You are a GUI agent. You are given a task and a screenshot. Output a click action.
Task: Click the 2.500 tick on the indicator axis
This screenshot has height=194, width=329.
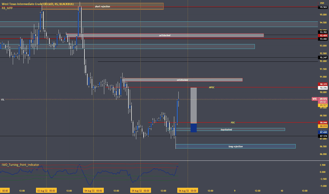(x=323, y=165)
